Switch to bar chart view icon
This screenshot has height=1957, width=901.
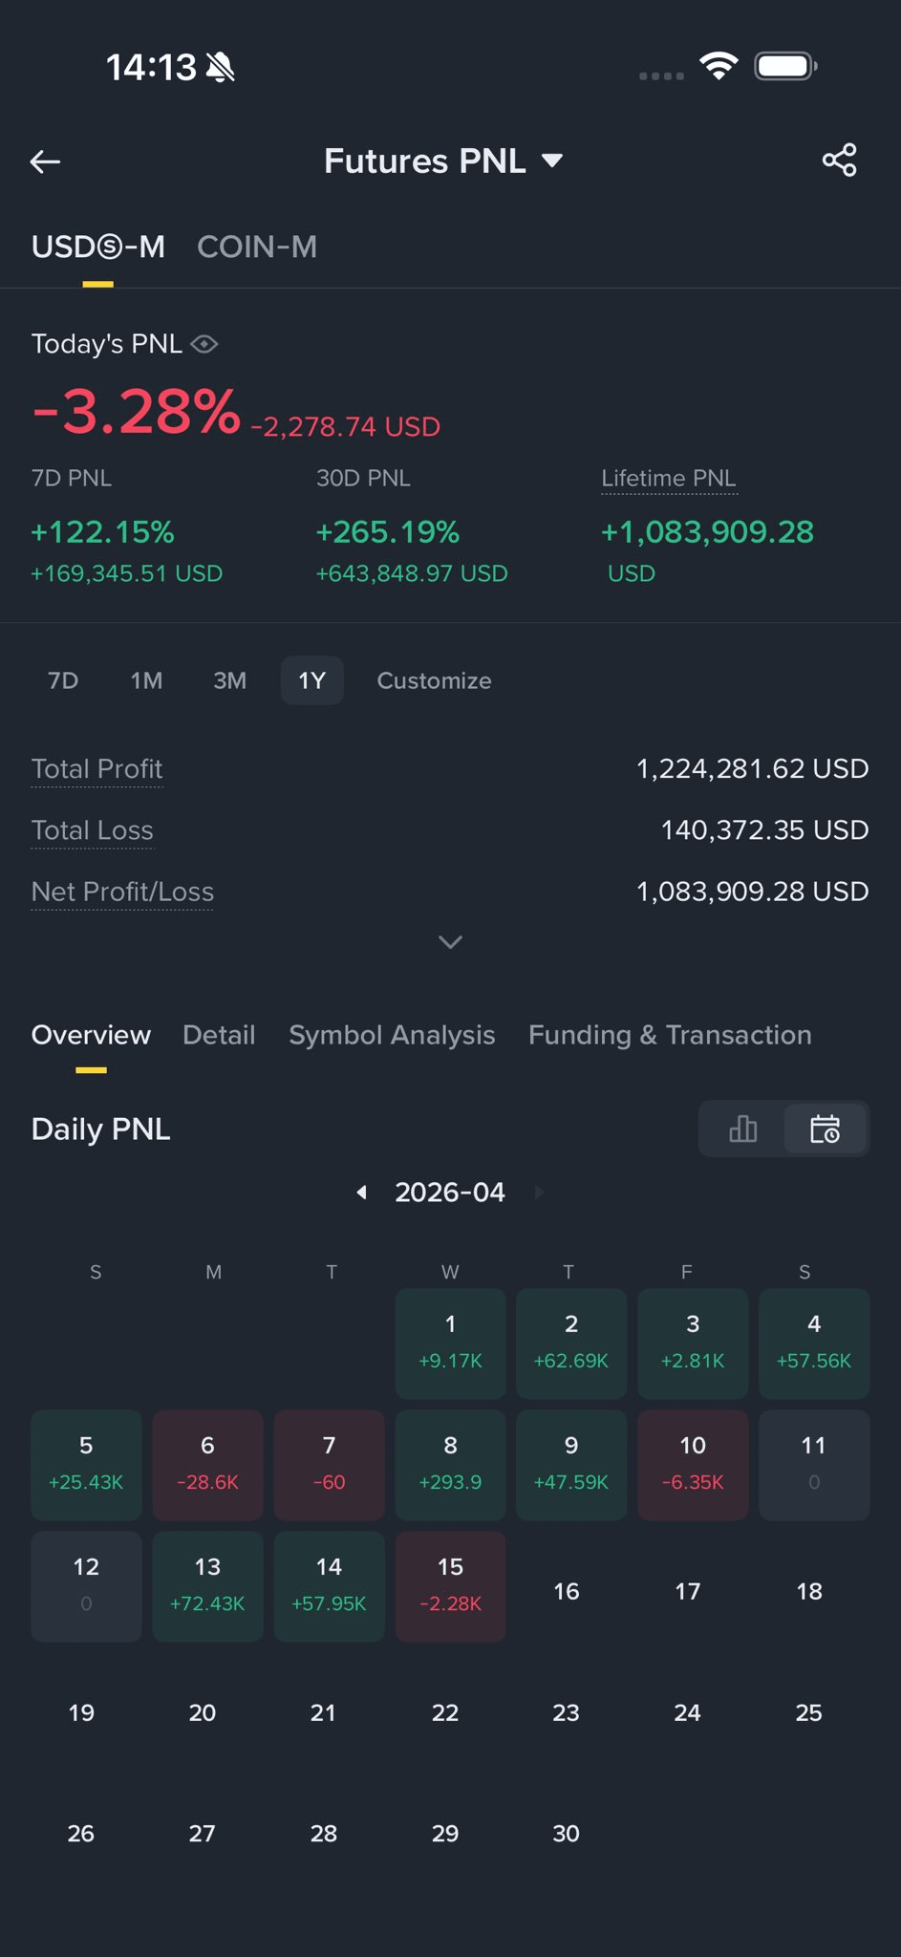(742, 1129)
